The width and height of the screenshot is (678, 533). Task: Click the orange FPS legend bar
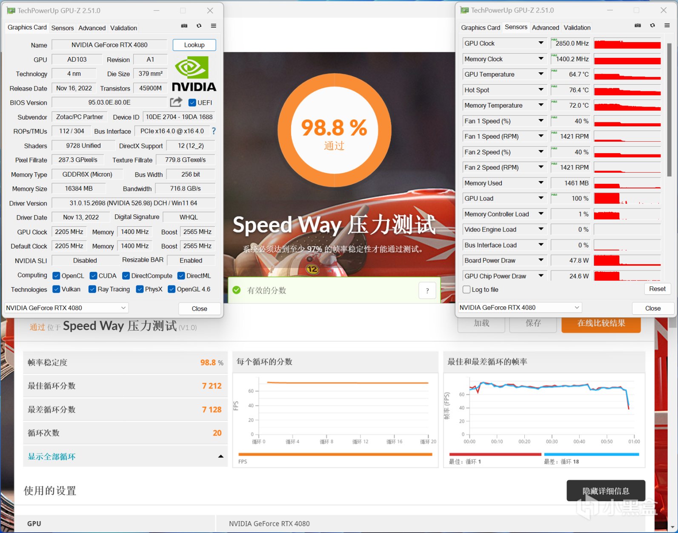(x=335, y=454)
